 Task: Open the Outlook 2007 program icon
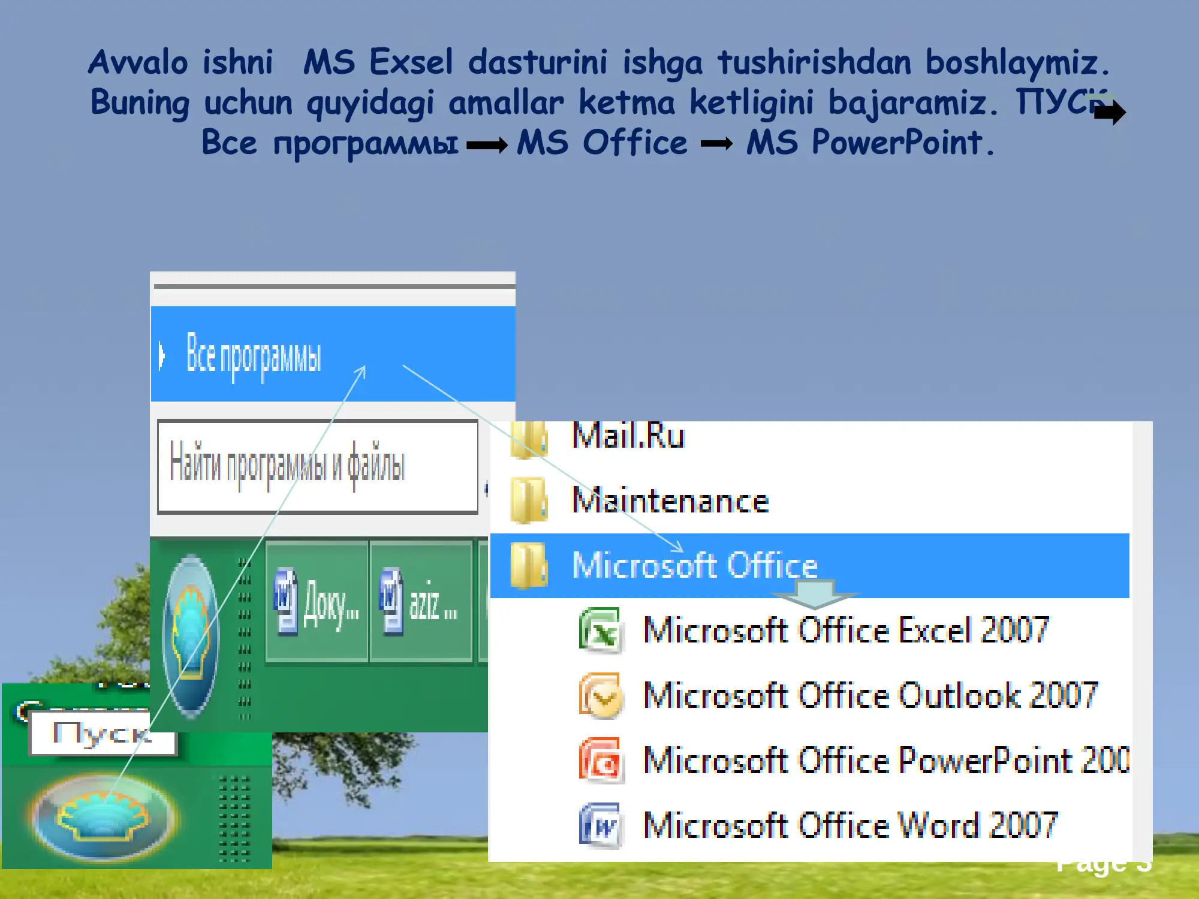pos(601,696)
